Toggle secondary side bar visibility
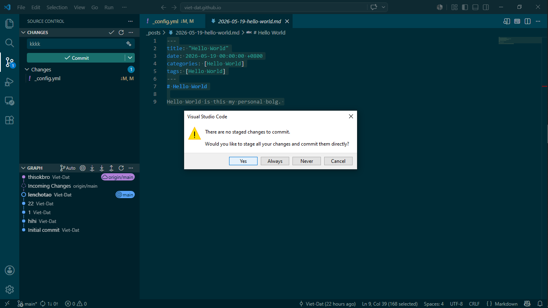This screenshot has width=548, height=308. 486,7
